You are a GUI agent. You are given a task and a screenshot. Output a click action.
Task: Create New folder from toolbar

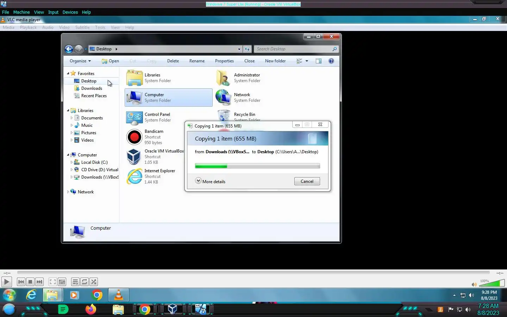[x=275, y=61]
